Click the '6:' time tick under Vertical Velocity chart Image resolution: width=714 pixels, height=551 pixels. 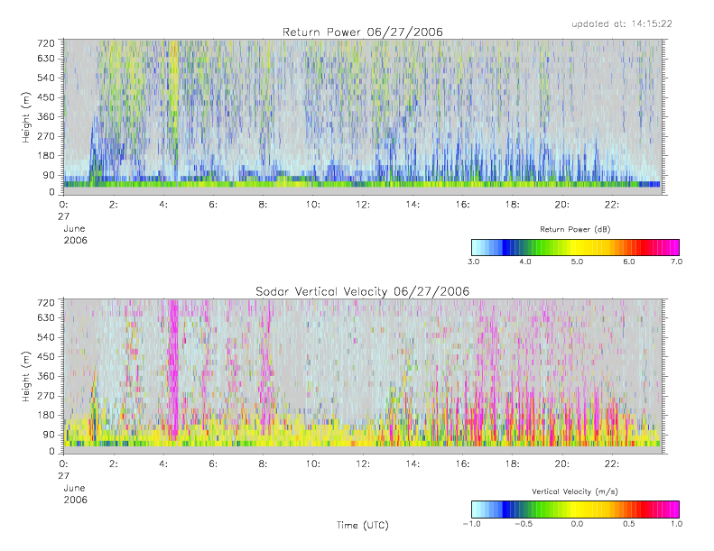pyautogui.click(x=214, y=464)
